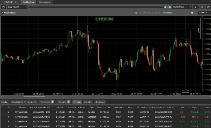
Task: Open the Historial tab
Action: point(77,102)
